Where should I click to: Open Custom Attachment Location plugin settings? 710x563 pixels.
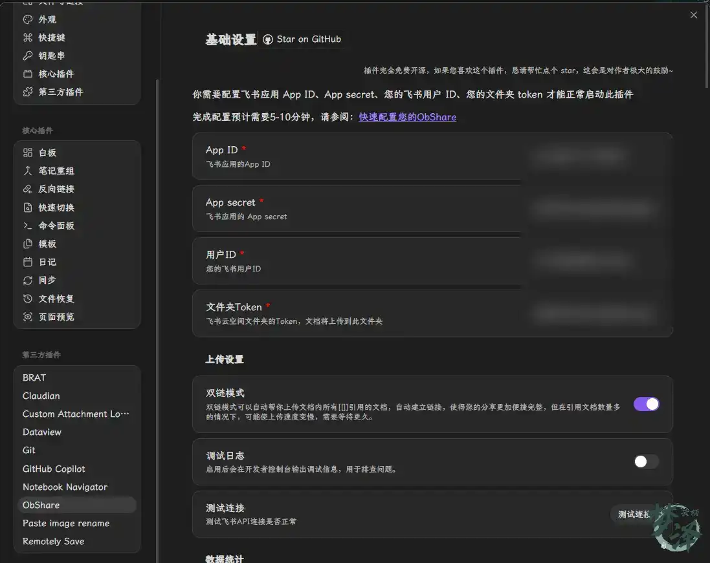77,414
